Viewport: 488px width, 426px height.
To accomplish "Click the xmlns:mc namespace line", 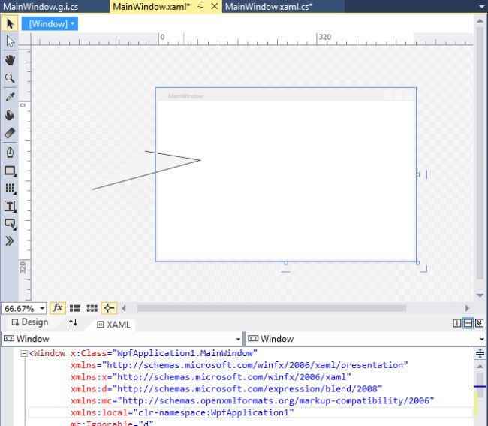I will tap(252, 400).
